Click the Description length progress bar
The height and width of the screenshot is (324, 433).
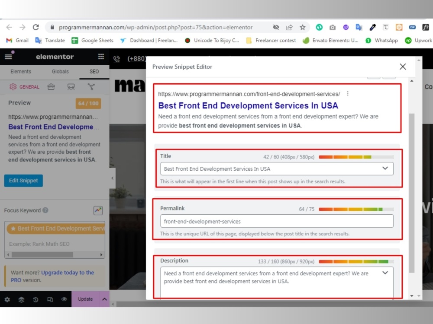[x=356, y=261]
